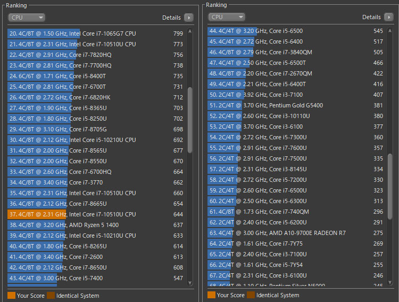Select rank 64 Core i7-7Y75 row
The height and width of the screenshot is (302, 399).
[x=296, y=244]
